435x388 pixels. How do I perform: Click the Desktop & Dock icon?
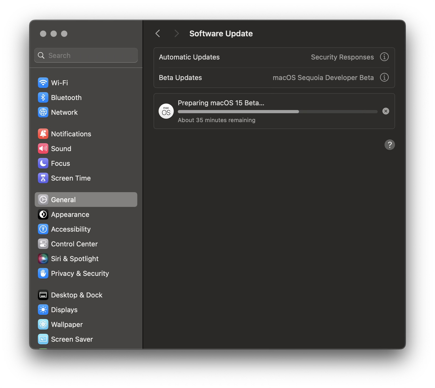pyautogui.click(x=43, y=295)
